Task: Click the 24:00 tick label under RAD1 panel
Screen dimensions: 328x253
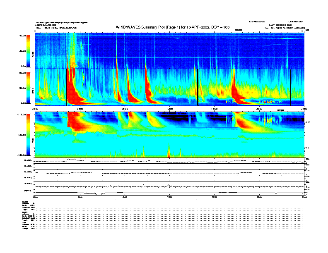Action: click(x=304, y=109)
